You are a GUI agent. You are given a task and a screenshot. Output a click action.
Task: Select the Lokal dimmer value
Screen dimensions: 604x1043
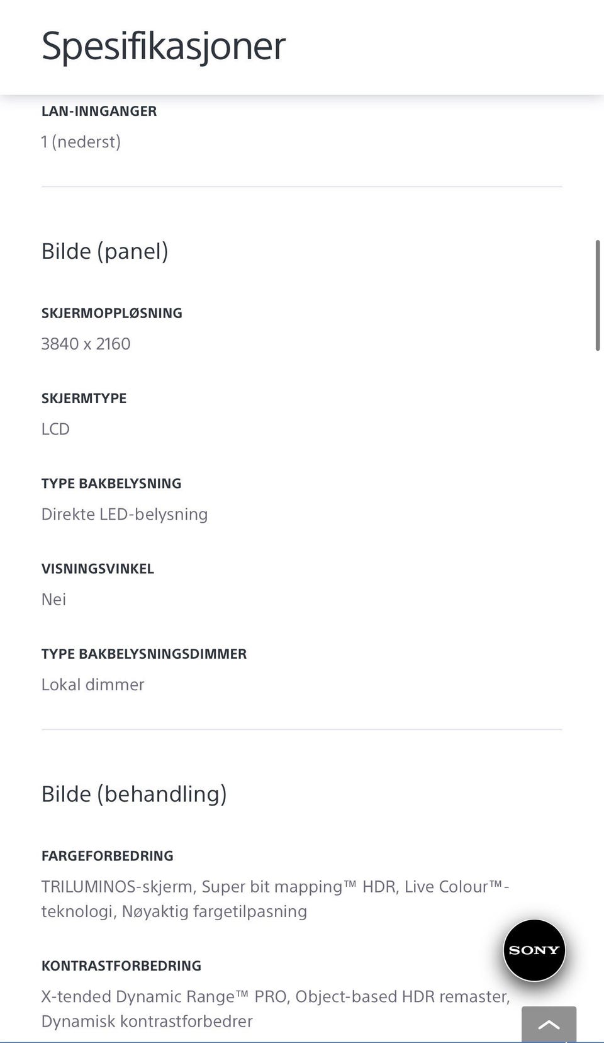tap(92, 685)
